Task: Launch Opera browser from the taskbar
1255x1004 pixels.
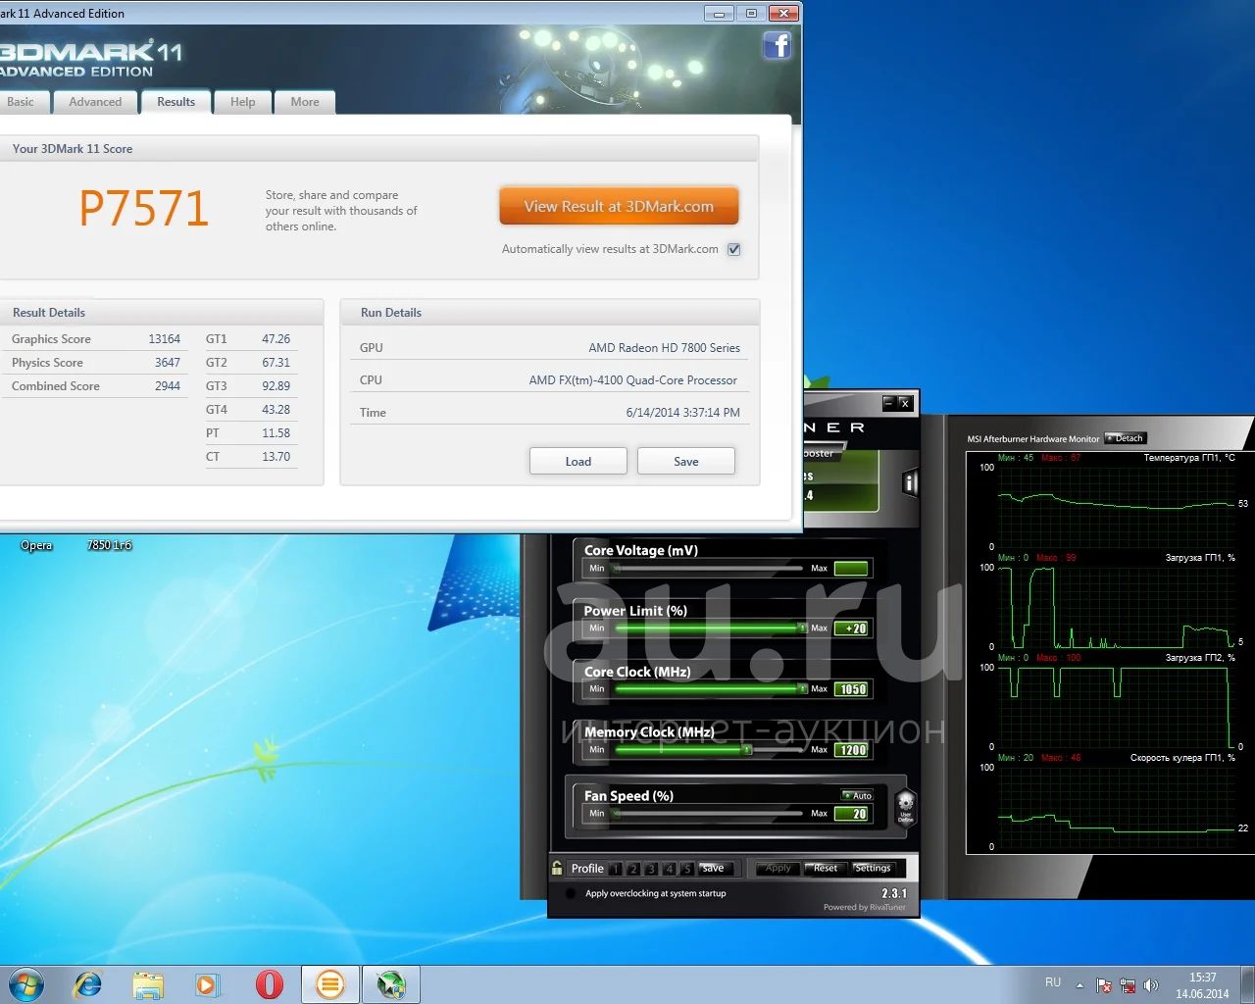Action: pyautogui.click(x=269, y=984)
